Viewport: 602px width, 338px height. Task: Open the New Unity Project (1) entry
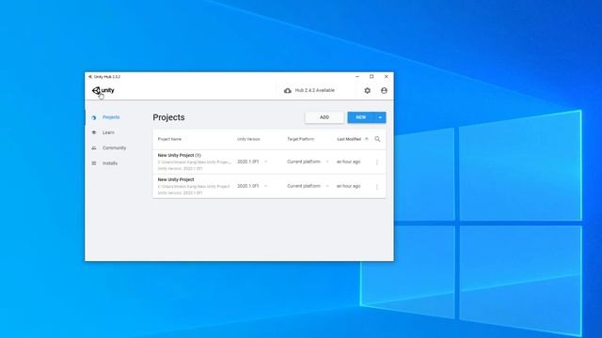[x=269, y=161]
